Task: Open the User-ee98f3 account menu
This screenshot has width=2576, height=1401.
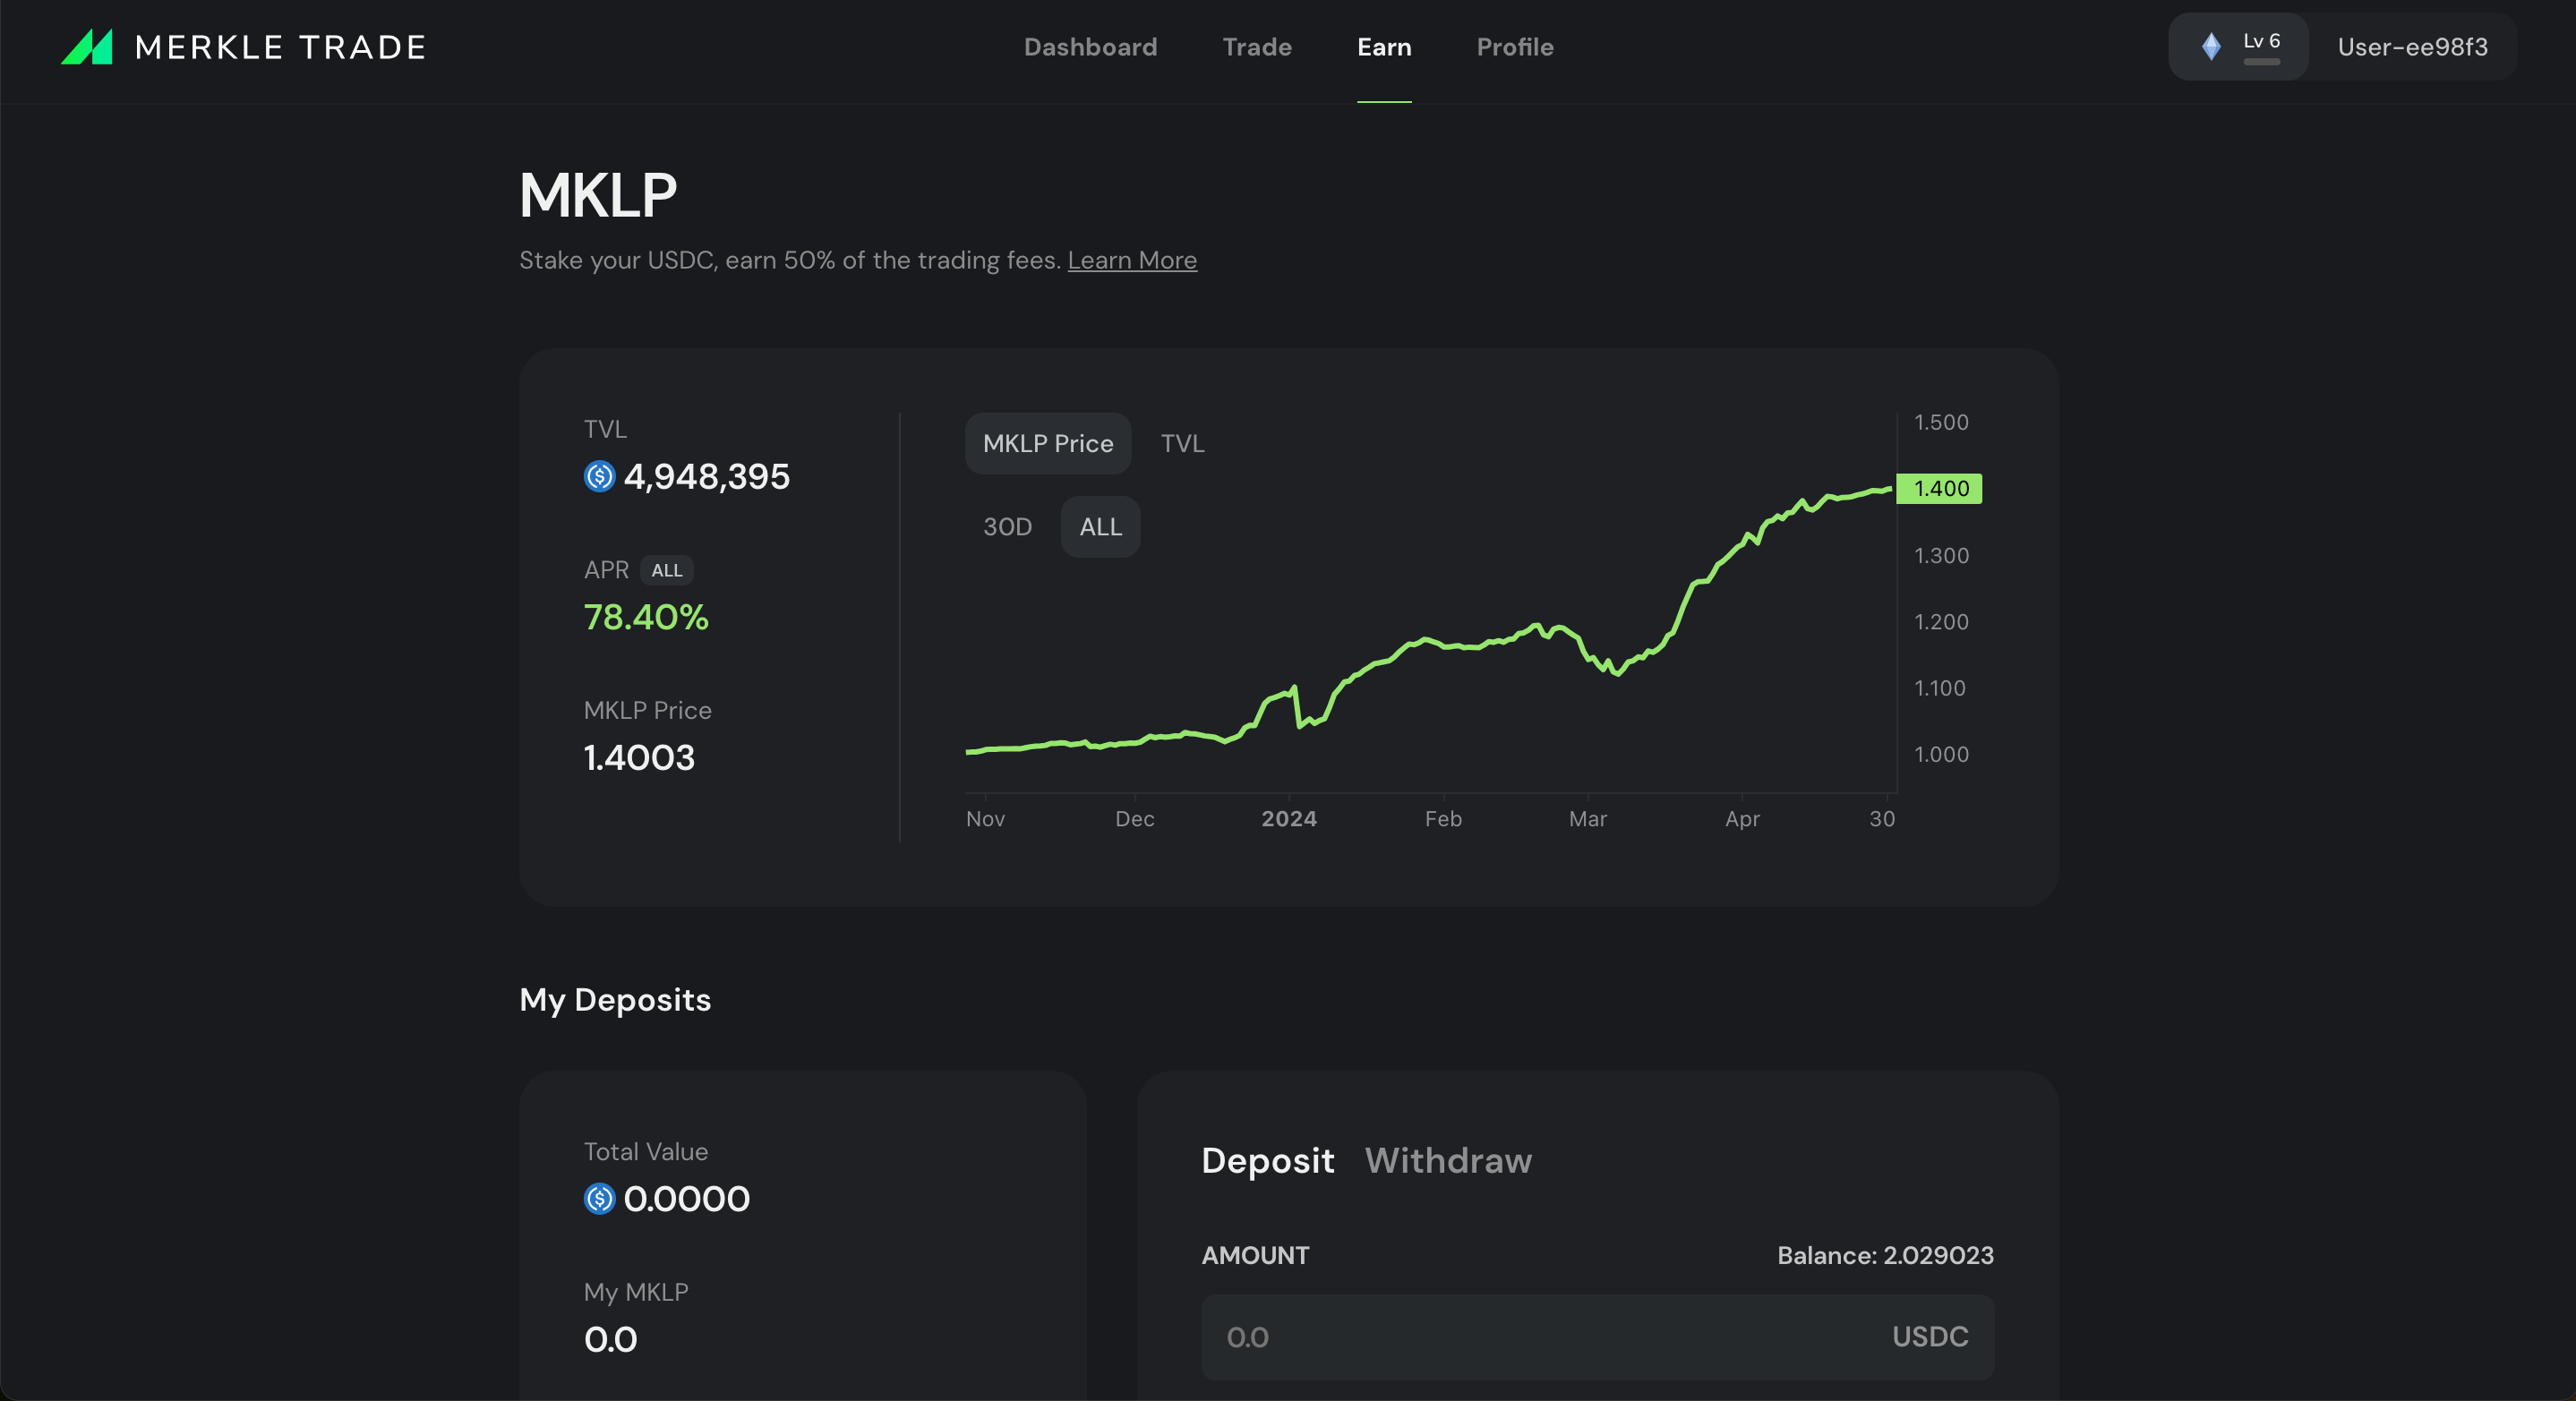Action: click(x=2411, y=47)
